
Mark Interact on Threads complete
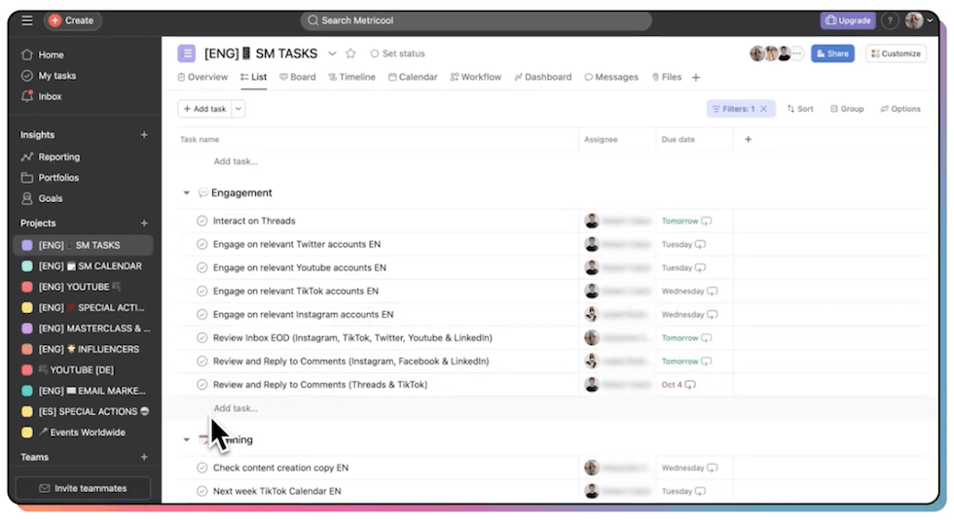click(x=202, y=221)
